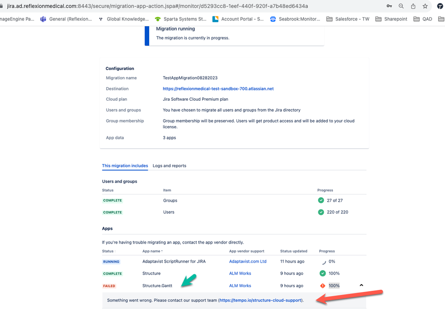Click the "27 of 27" progress value
445x313 pixels.
pyautogui.click(x=335, y=200)
